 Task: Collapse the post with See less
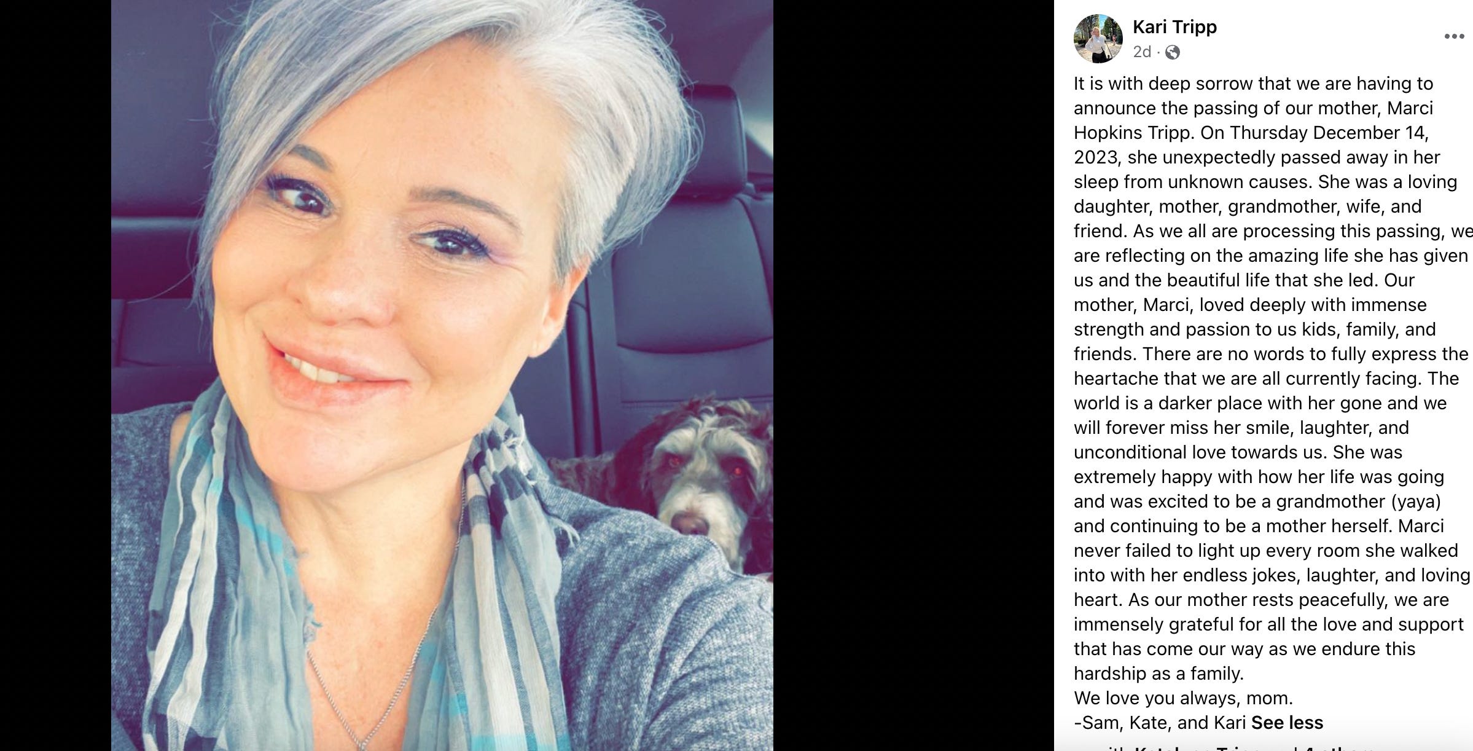pyautogui.click(x=1287, y=723)
